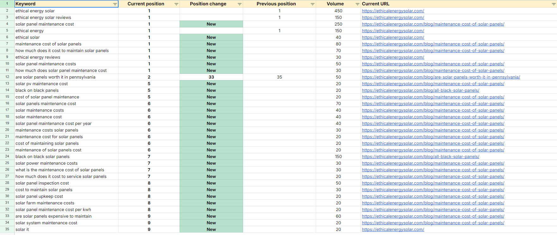557x235 pixels.
Task: Select the 'are solar panels worth it in pennsylvania' cell
Action: [x=66, y=77]
